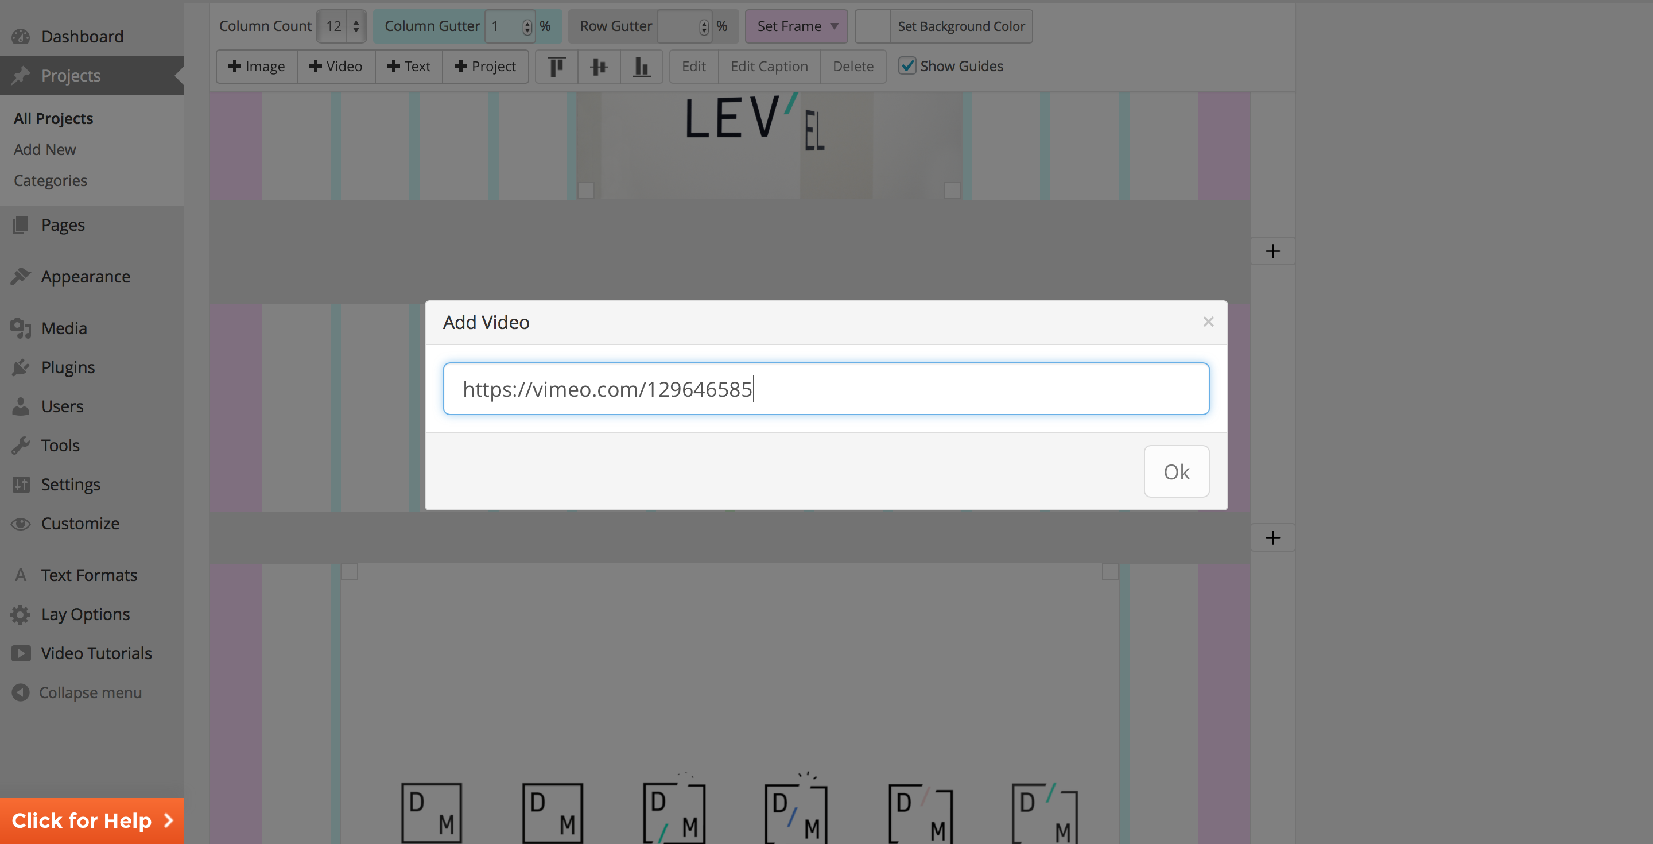This screenshot has height=844, width=1653.
Task: Click the Vimeo URL input field
Action: (x=826, y=389)
